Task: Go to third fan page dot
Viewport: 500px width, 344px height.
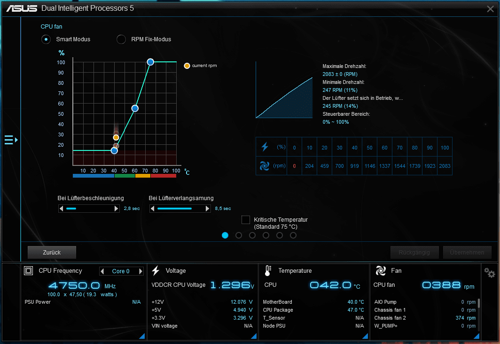Action: tap(252, 235)
